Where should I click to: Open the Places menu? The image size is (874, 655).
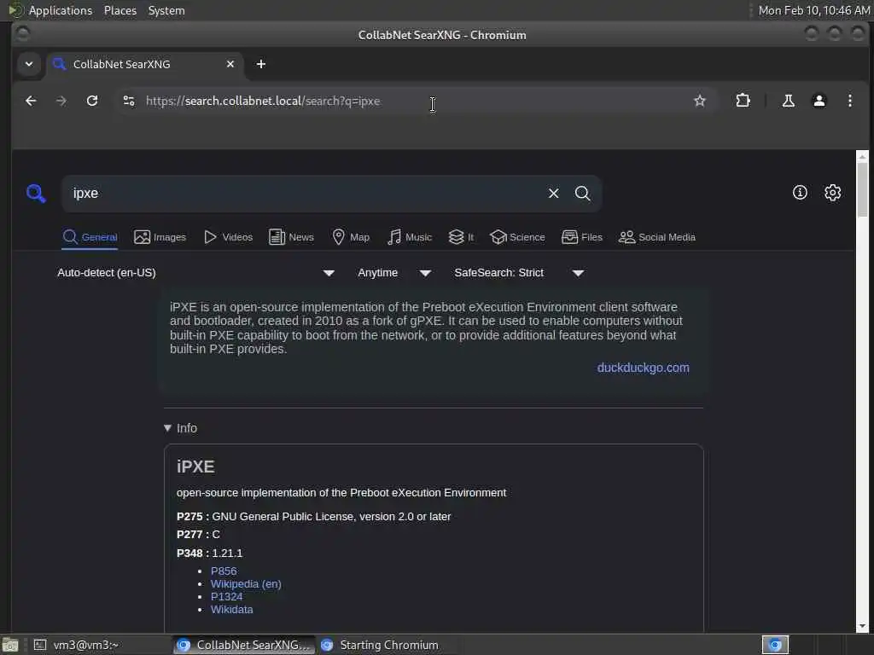pos(119,10)
